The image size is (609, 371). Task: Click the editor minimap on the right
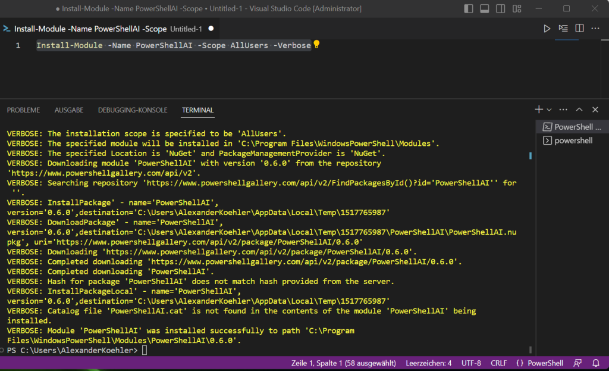567,40
